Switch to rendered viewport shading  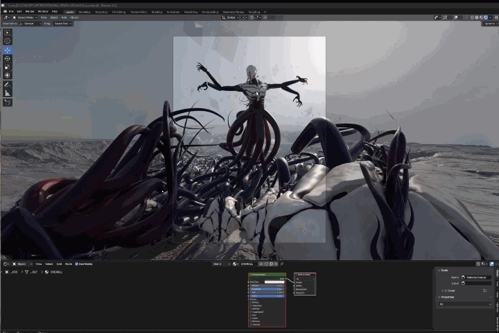coord(486,17)
